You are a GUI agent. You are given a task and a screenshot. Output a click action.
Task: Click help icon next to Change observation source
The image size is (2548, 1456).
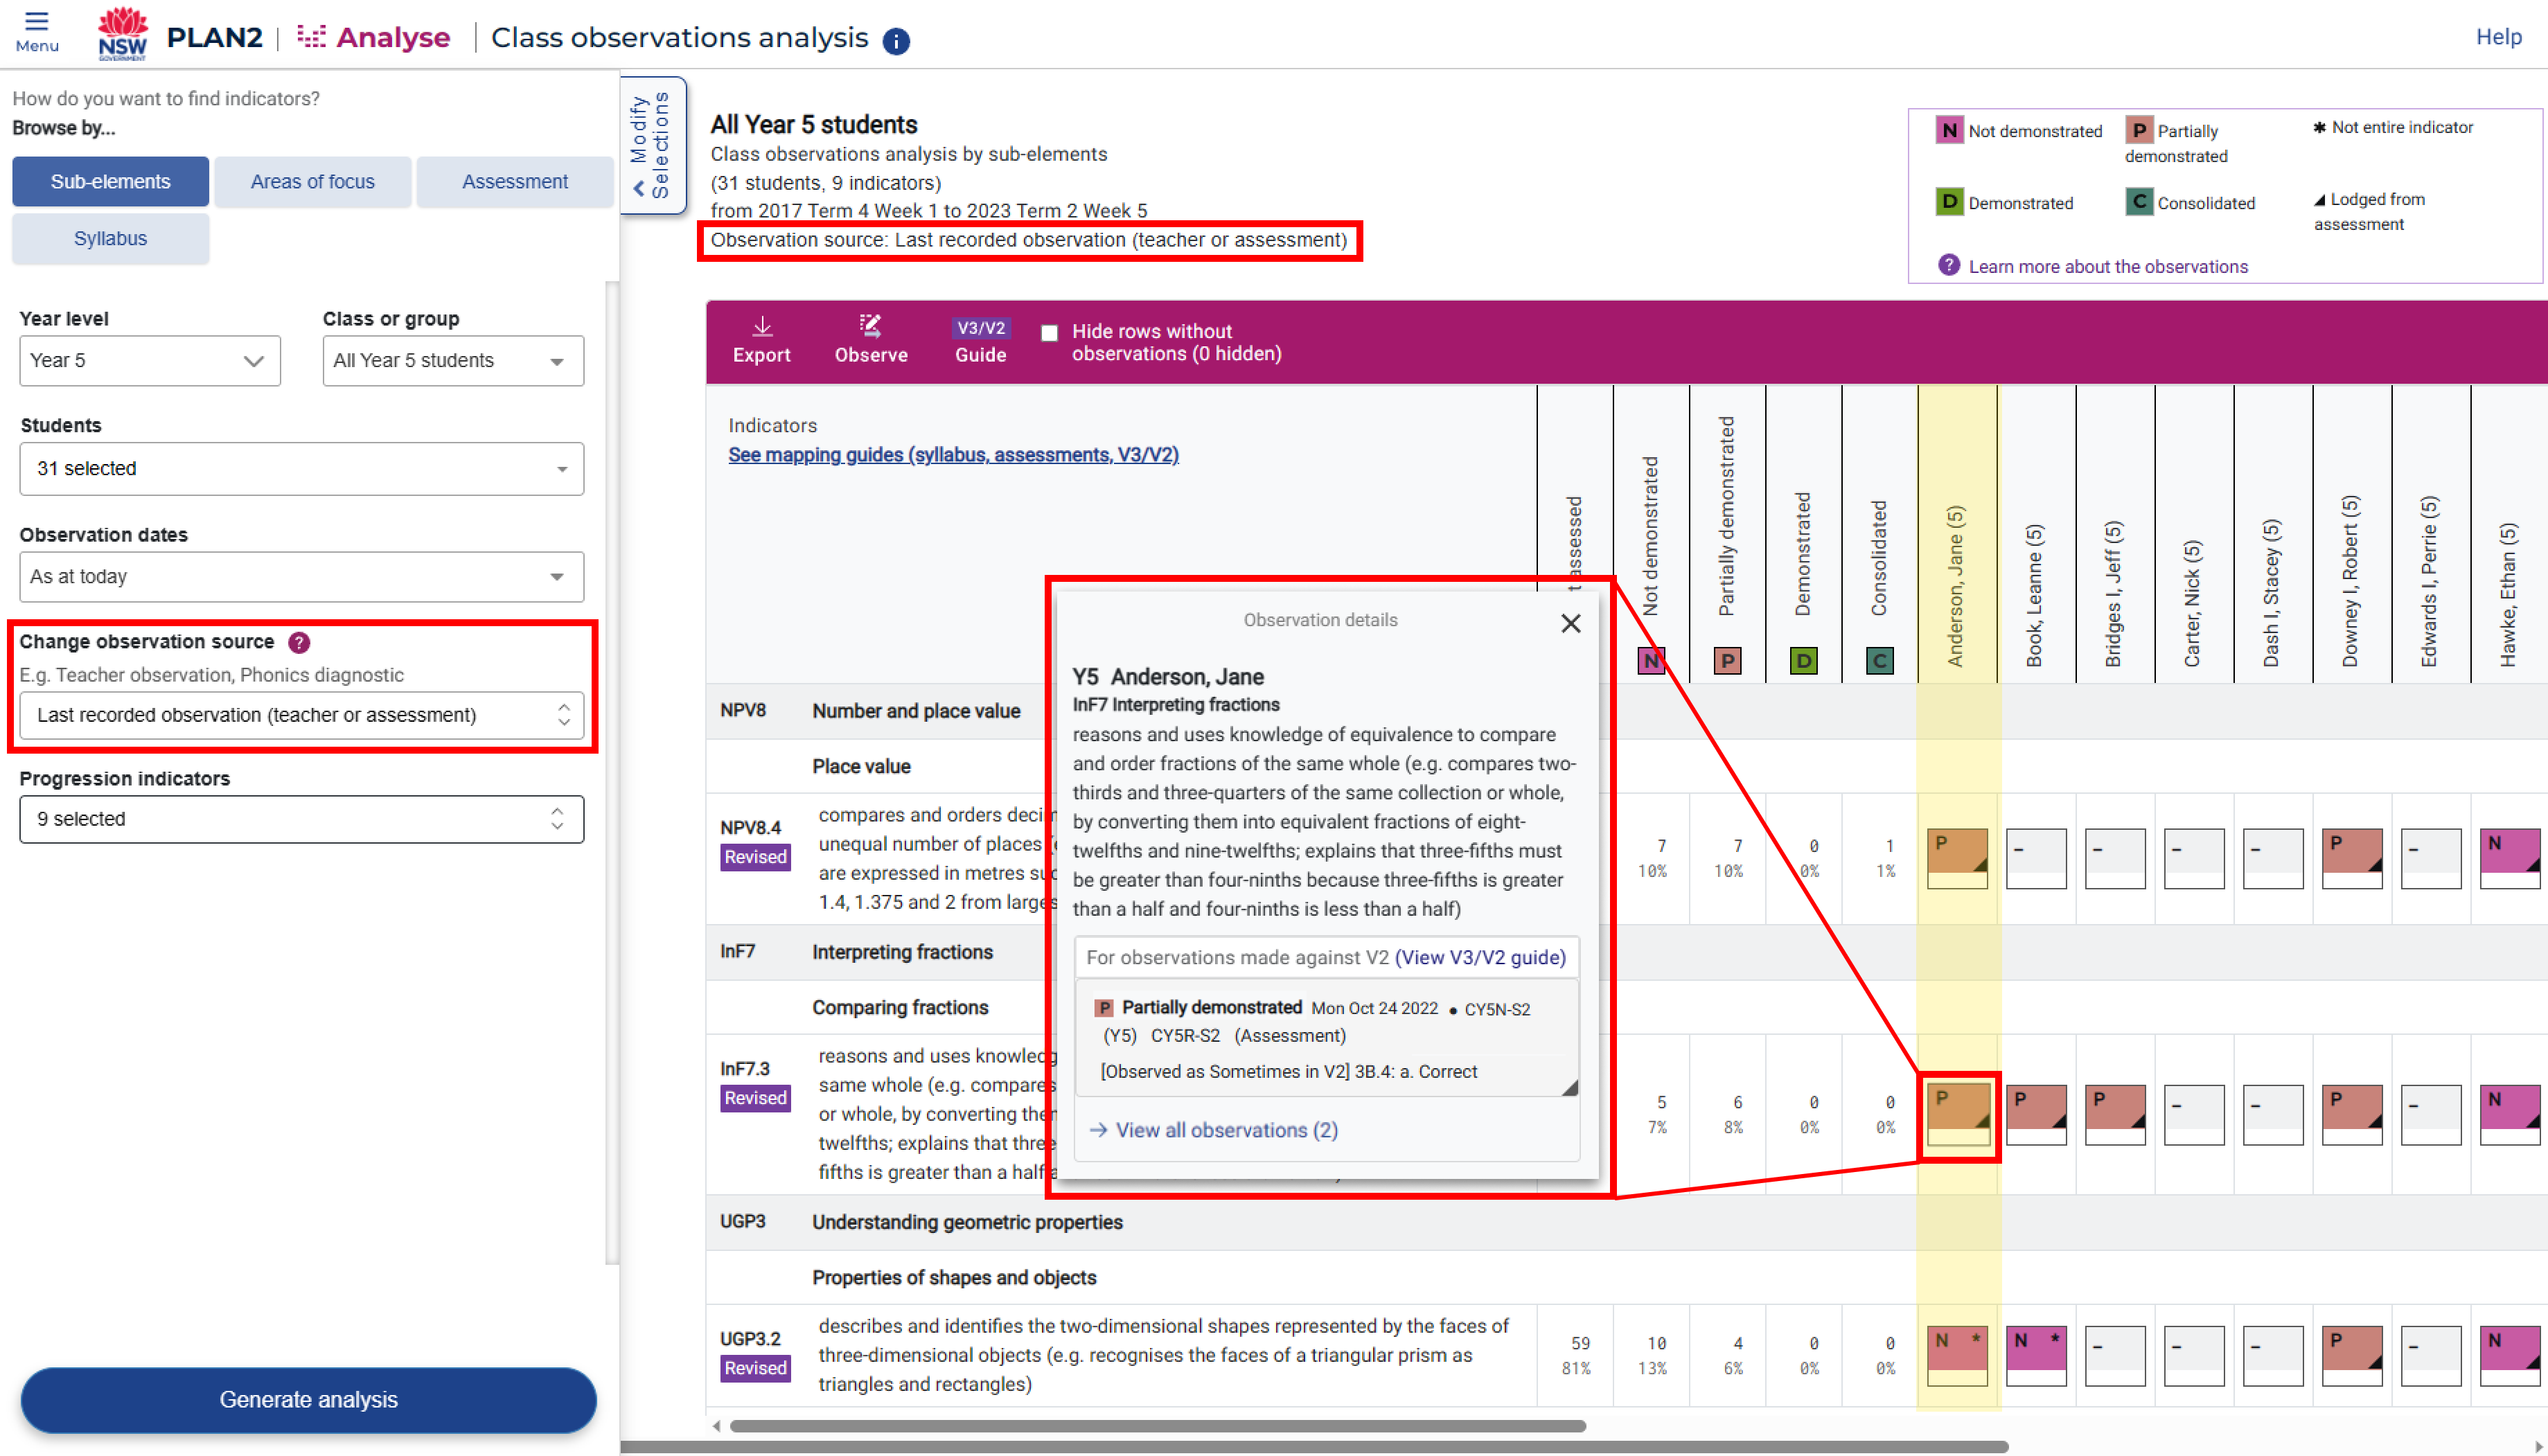pos(299,642)
